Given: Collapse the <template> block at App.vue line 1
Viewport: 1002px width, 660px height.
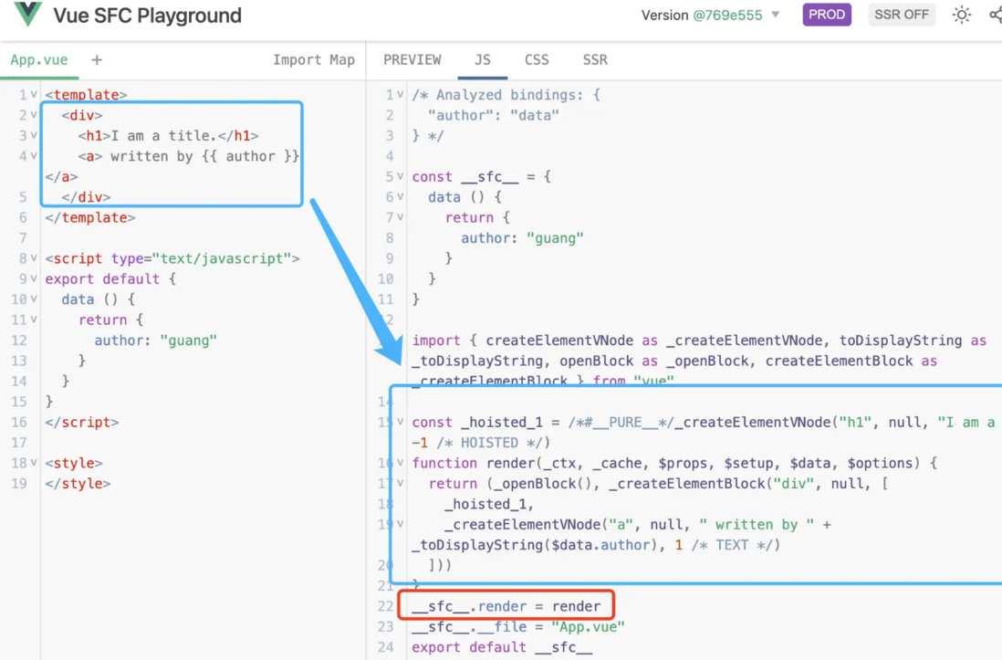Looking at the screenshot, I should coord(33,95).
